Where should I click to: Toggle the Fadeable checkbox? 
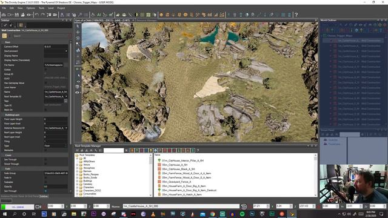[x=45, y=182]
